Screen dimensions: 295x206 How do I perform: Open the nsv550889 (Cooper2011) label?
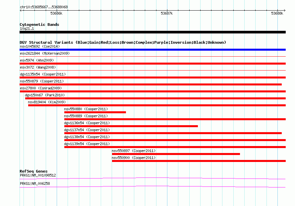pos(86,116)
